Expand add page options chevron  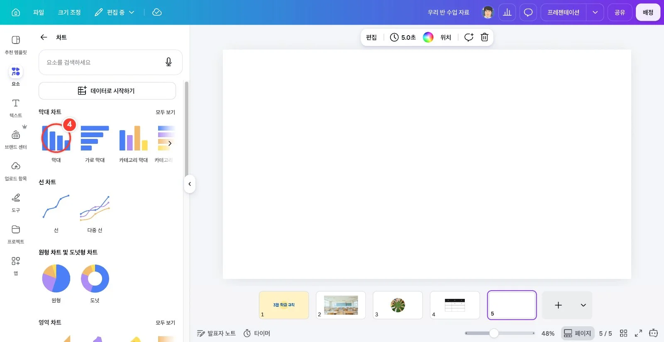tap(583, 305)
